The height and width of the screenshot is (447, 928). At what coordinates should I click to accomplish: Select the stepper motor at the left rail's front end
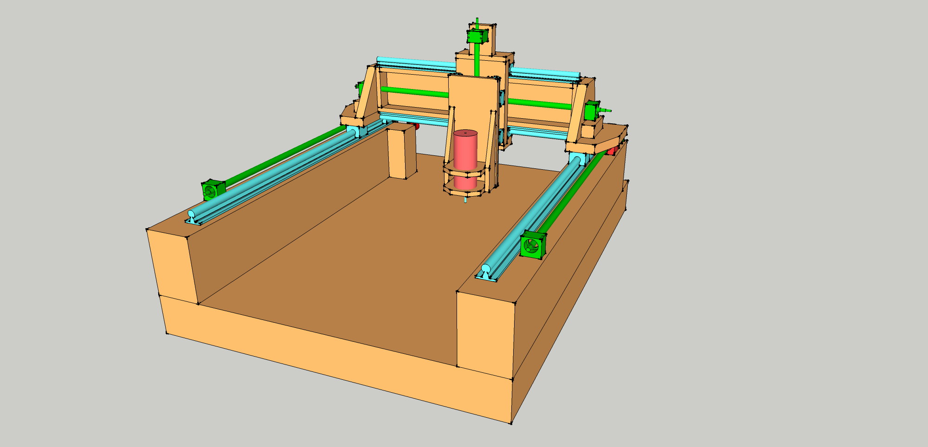point(213,190)
